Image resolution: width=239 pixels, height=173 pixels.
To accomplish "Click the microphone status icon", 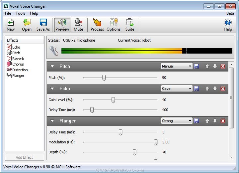I will click(54, 51).
